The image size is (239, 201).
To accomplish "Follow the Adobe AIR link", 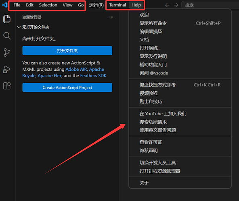I will (x=76, y=69).
